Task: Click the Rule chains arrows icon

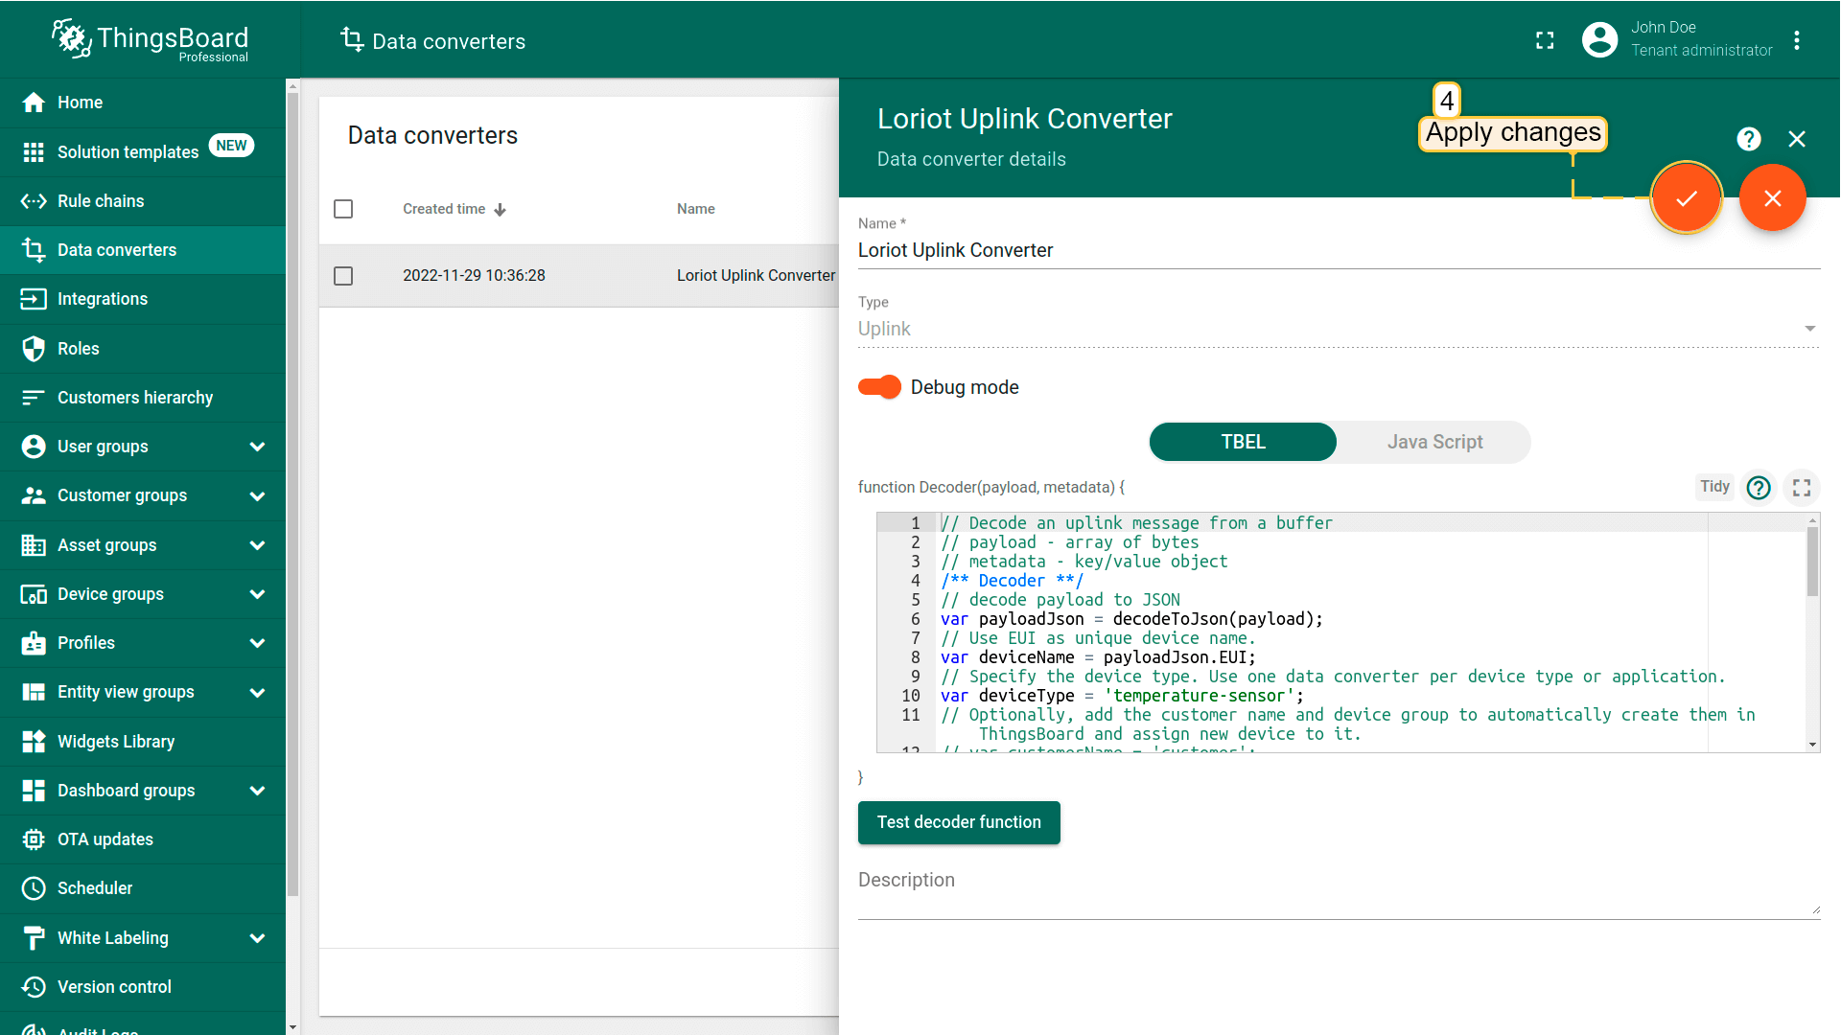Action: click(x=34, y=201)
